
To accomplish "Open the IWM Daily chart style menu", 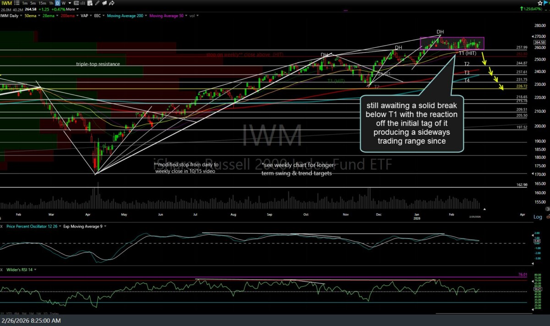I will pyautogui.click(x=12, y=15).
